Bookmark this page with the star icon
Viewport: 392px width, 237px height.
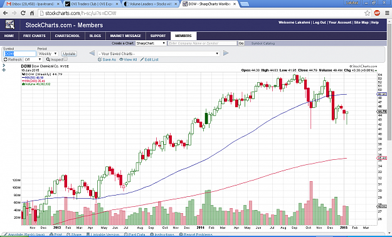[x=367, y=13]
